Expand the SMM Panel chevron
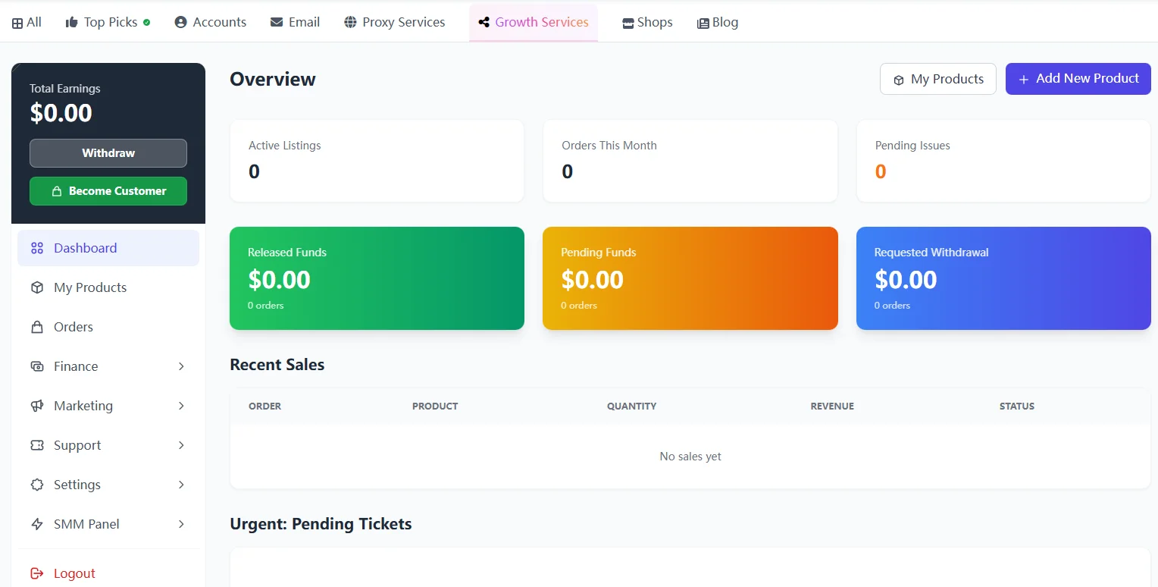 [x=181, y=524]
